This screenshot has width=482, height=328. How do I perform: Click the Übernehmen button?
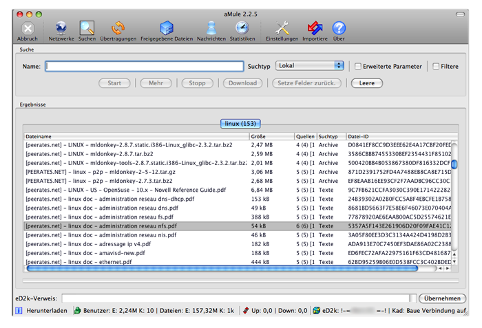(x=442, y=298)
